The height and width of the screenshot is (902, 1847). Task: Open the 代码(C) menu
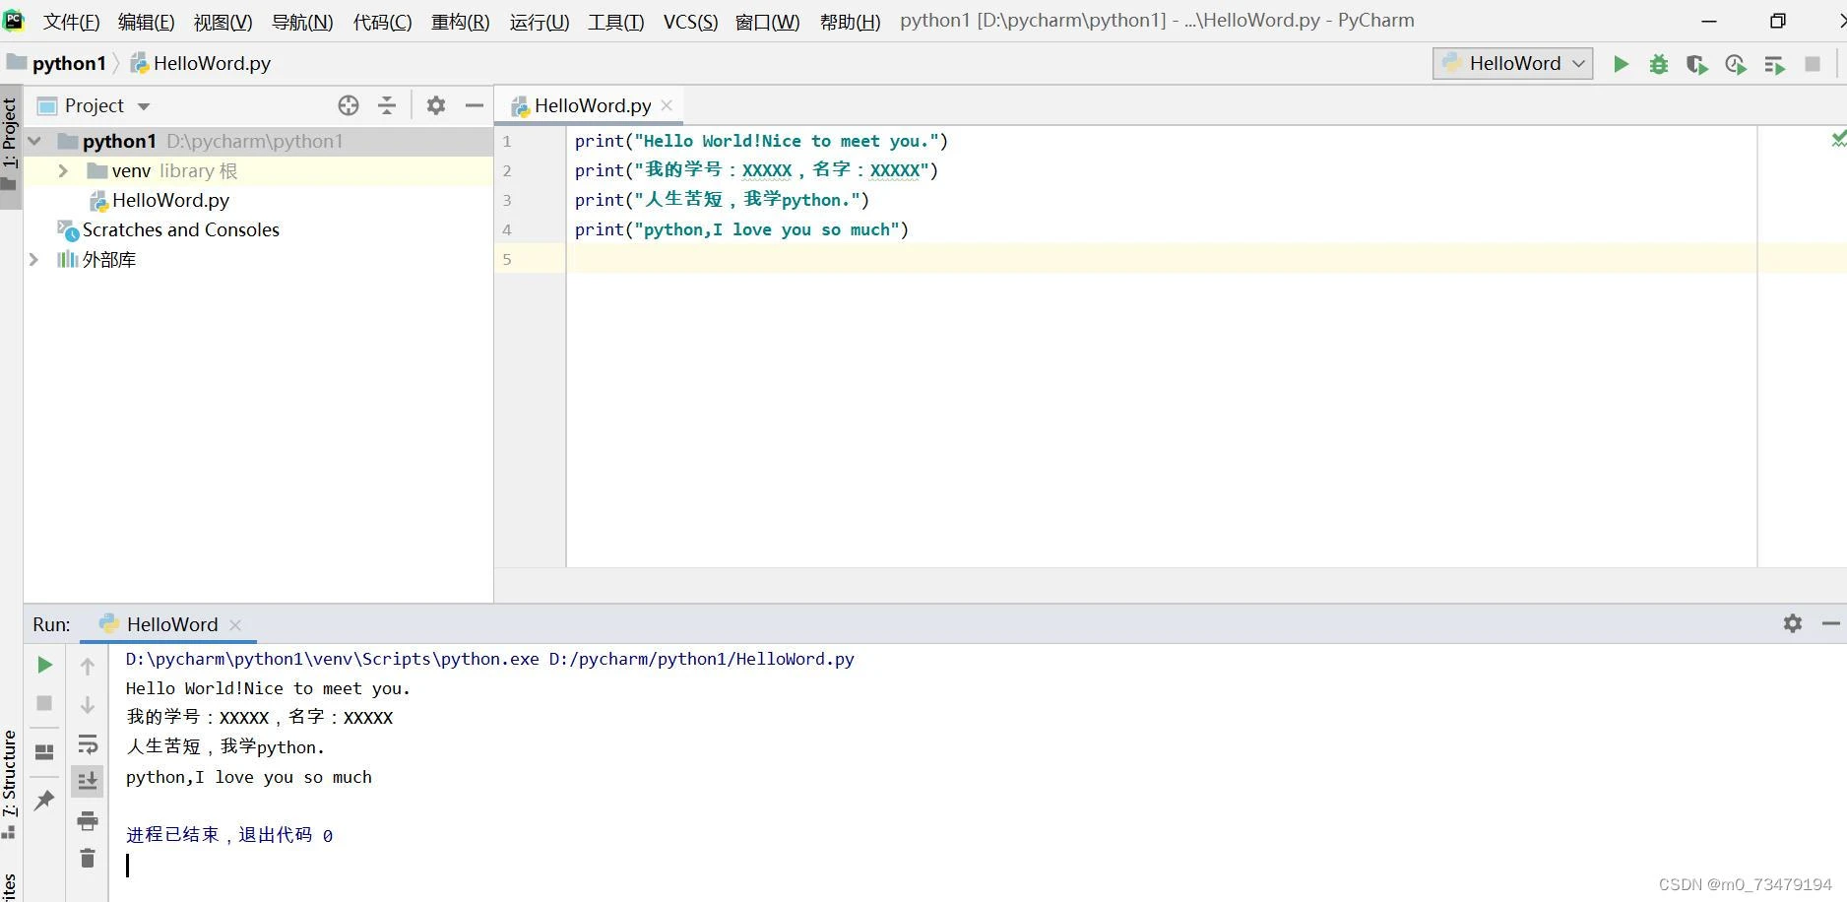pyautogui.click(x=382, y=22)
